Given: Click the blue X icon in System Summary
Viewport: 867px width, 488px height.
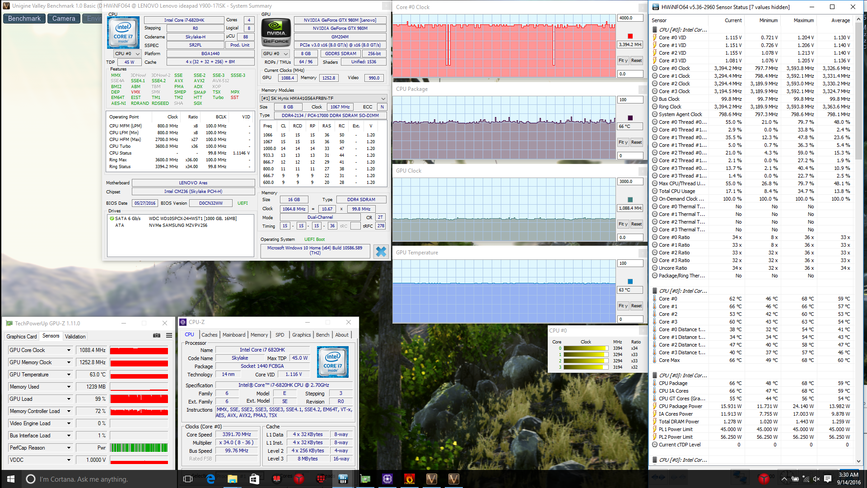Looking at the screenshot, I should 381,251.
